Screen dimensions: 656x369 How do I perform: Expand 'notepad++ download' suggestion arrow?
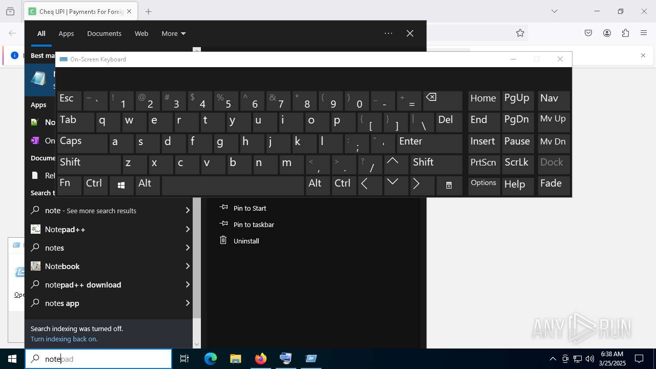point(188,284)
